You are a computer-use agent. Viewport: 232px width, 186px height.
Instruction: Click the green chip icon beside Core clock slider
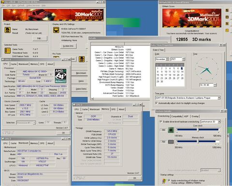171,130
